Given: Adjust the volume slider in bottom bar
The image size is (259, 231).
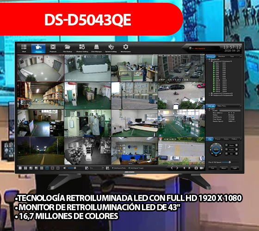Looking at the screenshot, I should [75, 168].
